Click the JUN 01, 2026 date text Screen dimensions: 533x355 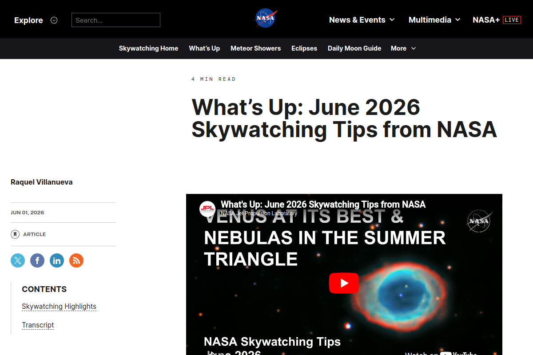[x=28, y=213]
